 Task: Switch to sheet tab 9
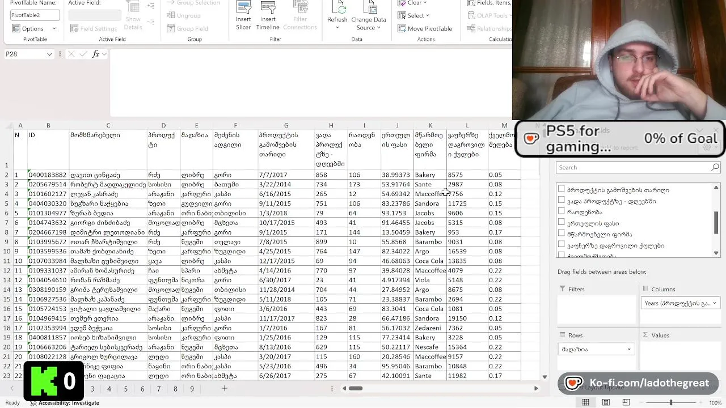(x=192, y=389)
